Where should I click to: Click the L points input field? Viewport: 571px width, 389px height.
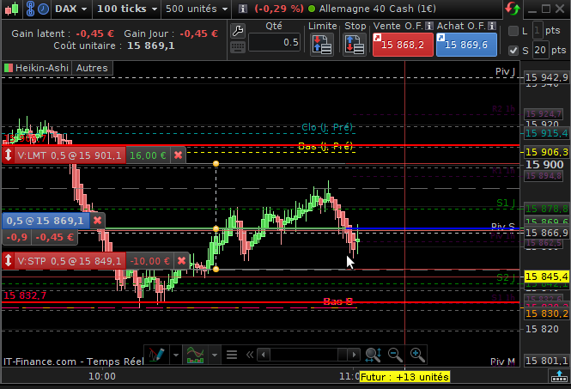[538, 31]
